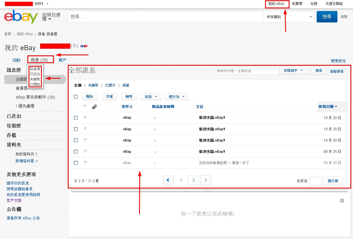Check the select-all messages checkbox
Image resolution: width=353 pixels, height=239 pixels.
click(76, 97)
